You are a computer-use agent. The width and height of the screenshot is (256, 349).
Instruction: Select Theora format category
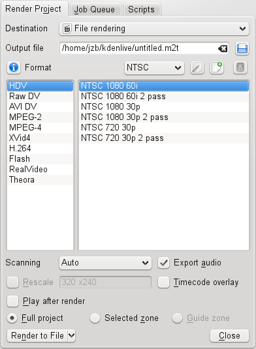click(x=40, y=180)
